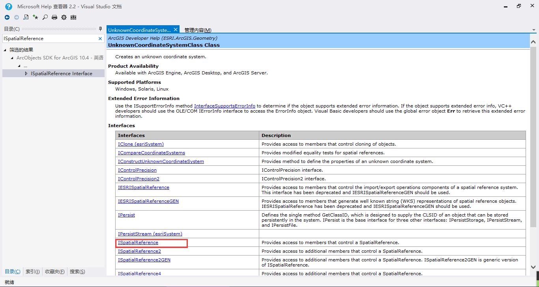Open the 收藏夹(F) bottom tab
539x287 pixels.
pos(55,272)
